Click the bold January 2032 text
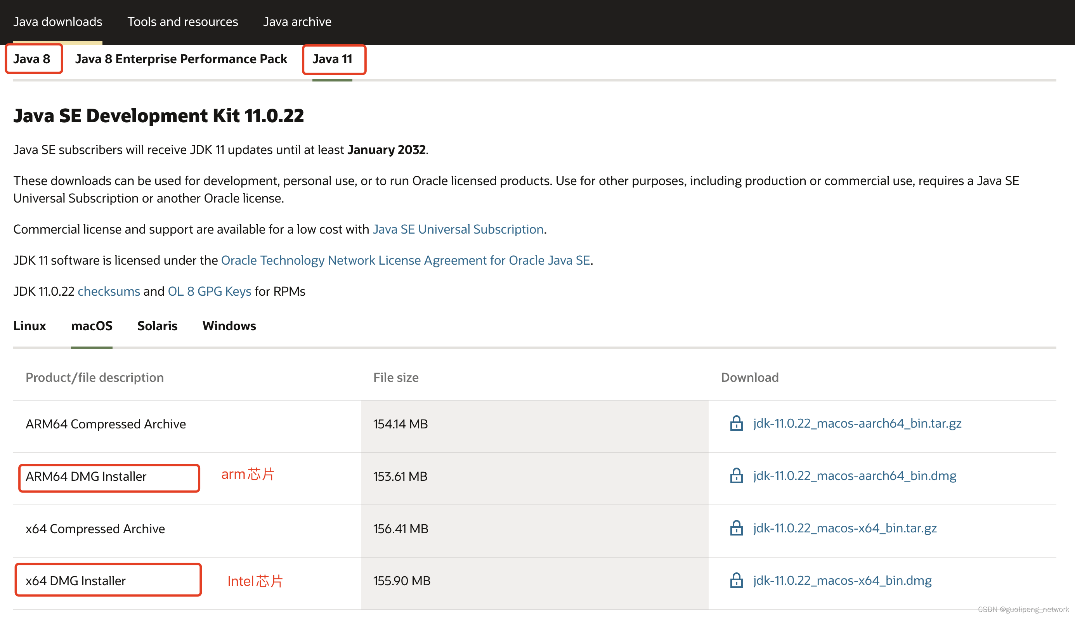The height and width of the screenshot is (617, 1075). click(387, 149)
